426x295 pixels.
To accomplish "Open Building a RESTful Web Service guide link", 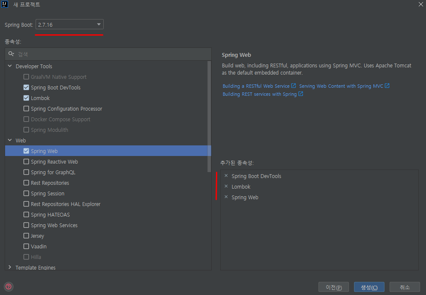I will pyautogui.click(x=256, y=86).
